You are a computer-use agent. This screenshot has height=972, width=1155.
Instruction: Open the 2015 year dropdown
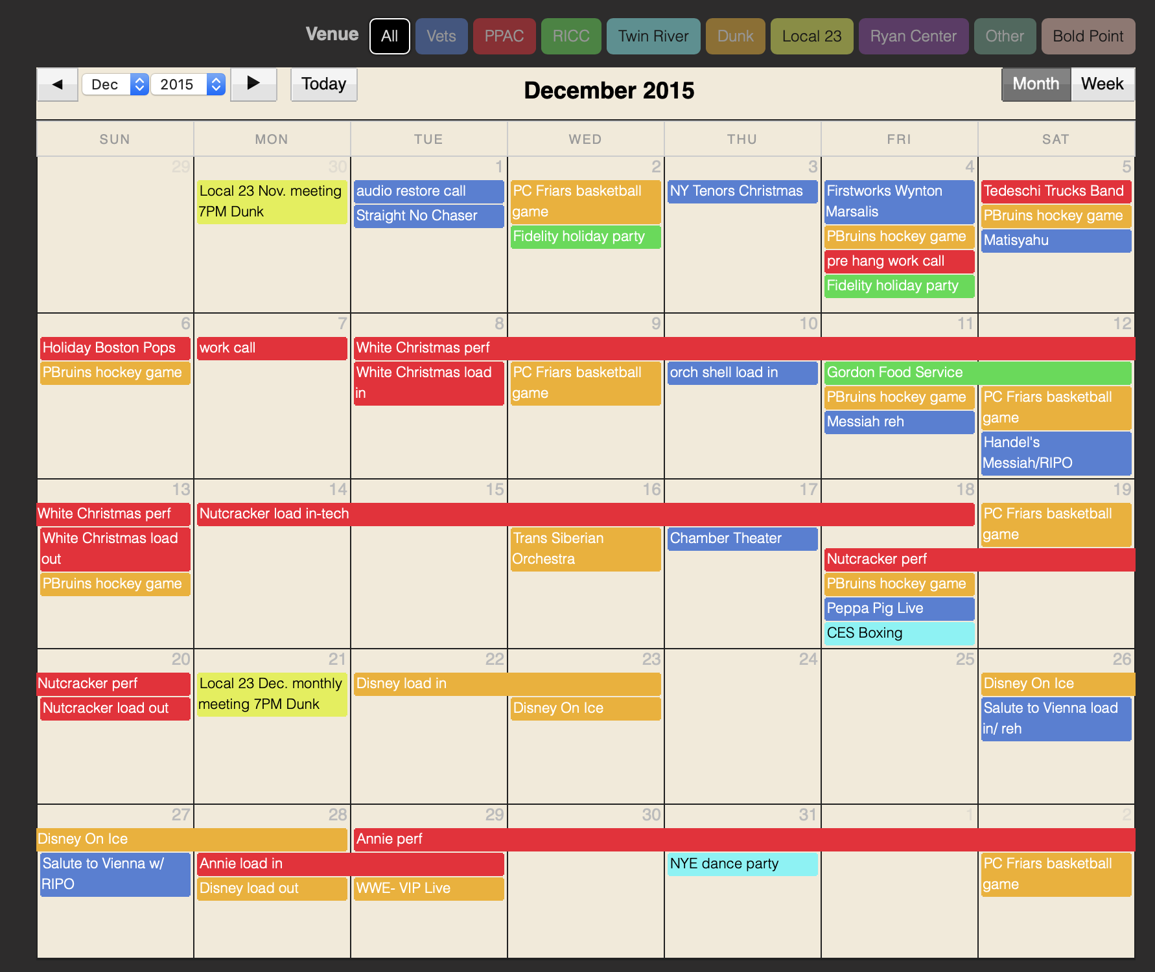tap(188, 84)
